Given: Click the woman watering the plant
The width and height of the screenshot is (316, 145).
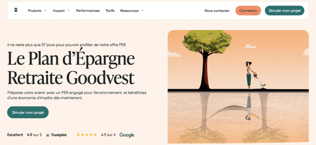Looking at the screenshot, I should [249, 76].
